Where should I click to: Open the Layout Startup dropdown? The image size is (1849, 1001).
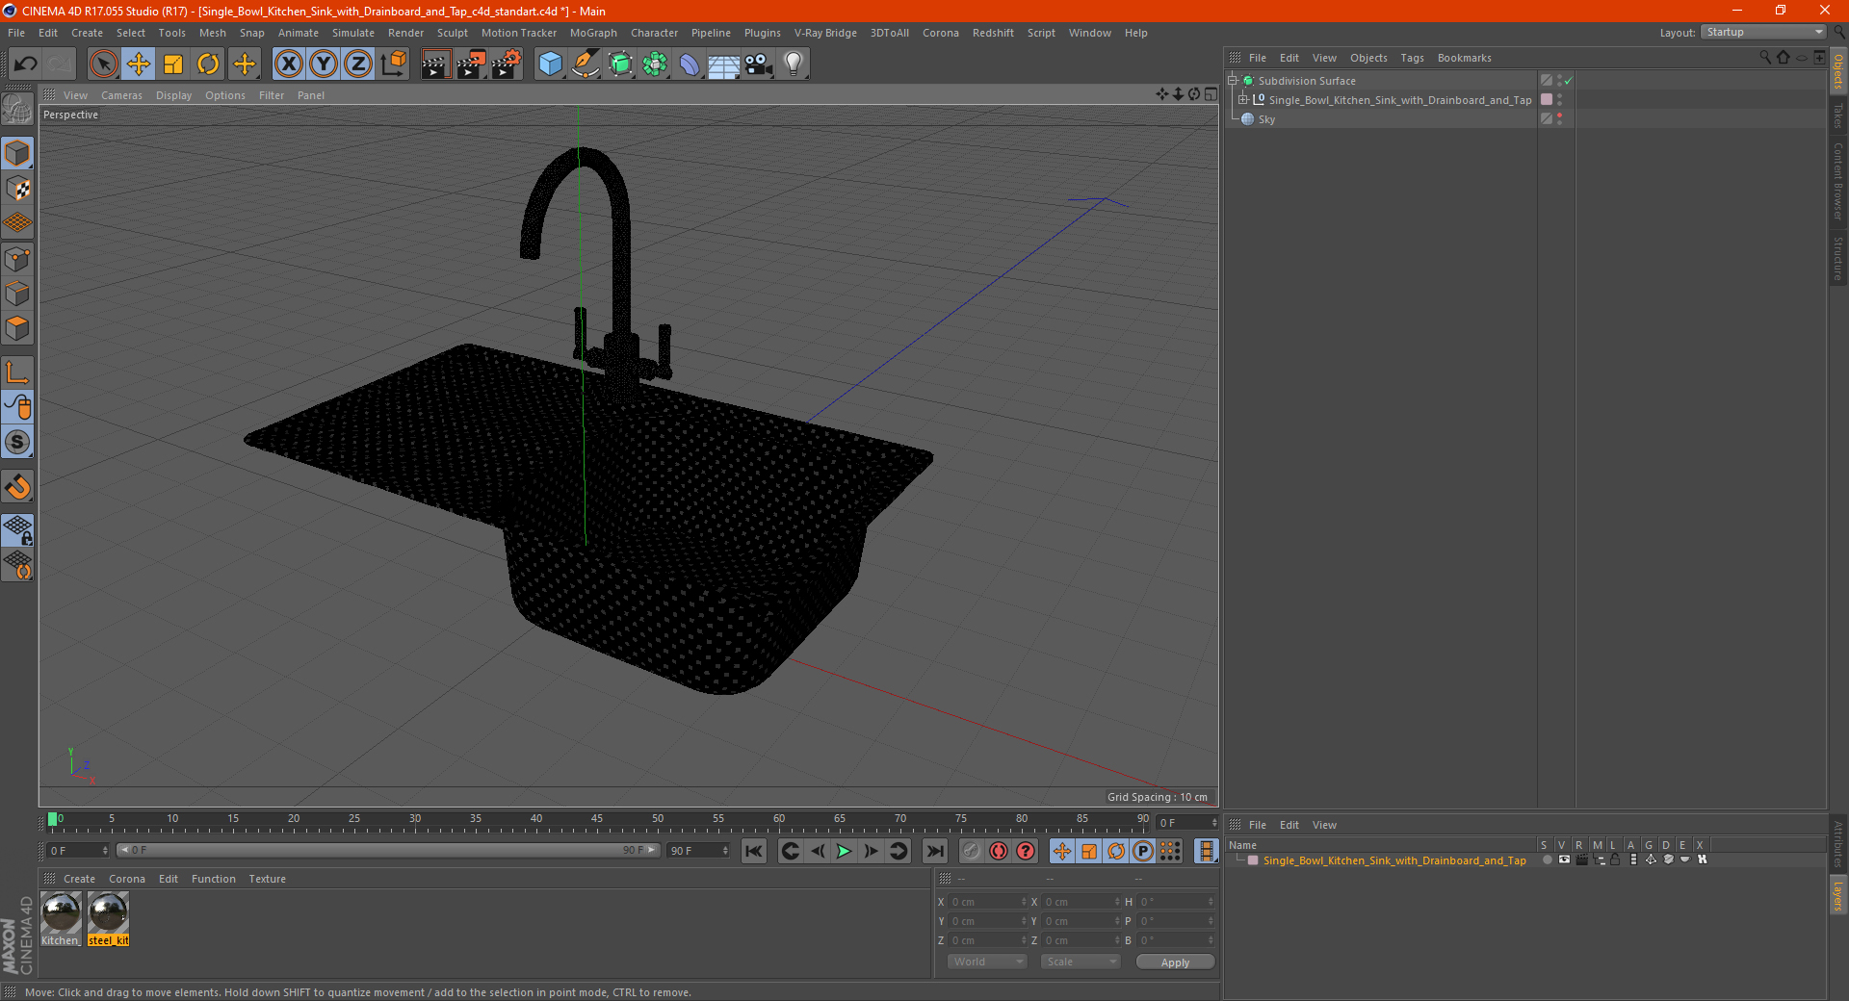tap(1763, 32)
